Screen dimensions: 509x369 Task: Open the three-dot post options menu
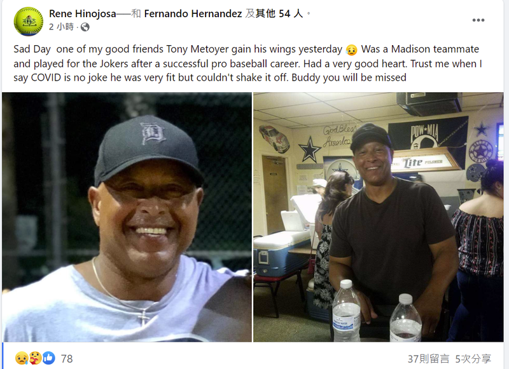pyautogui.click(x=478, y=20)
